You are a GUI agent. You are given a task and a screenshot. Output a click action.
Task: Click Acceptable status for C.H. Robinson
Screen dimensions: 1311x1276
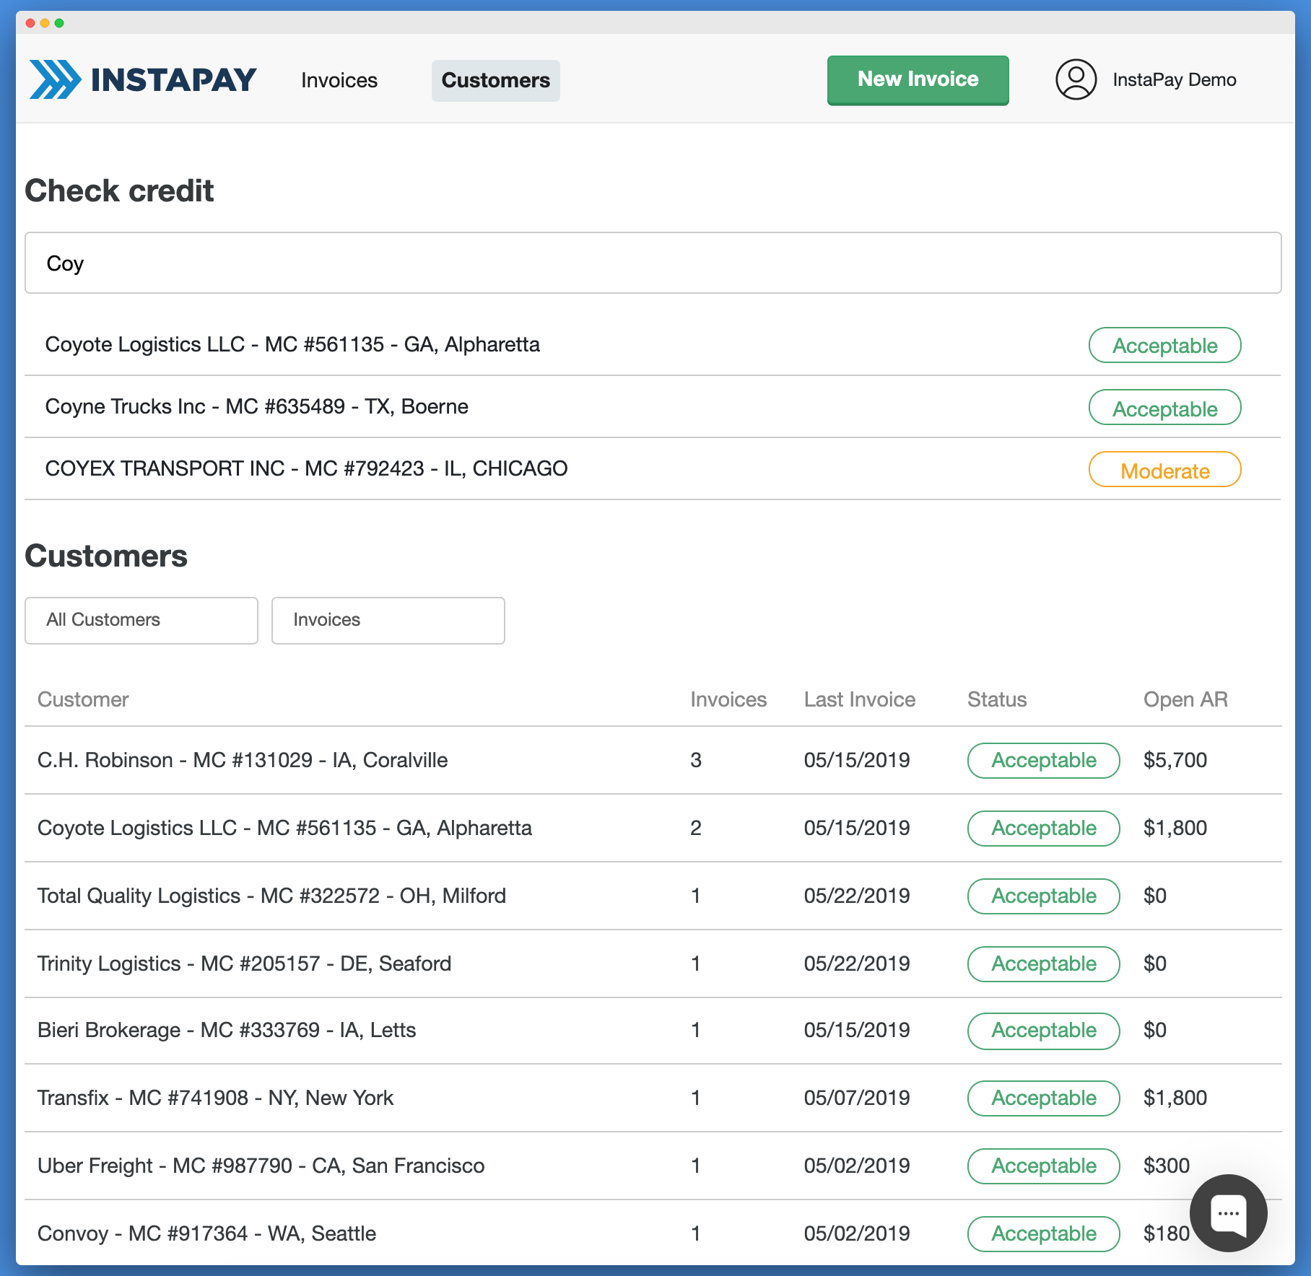1043,761
